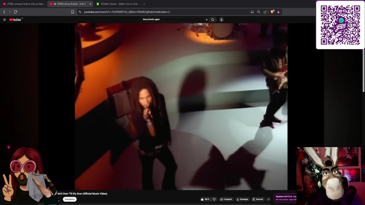Click the Recortar clip button
The image size is (365, 205).
pyautogui.click(x=258, y=199)
